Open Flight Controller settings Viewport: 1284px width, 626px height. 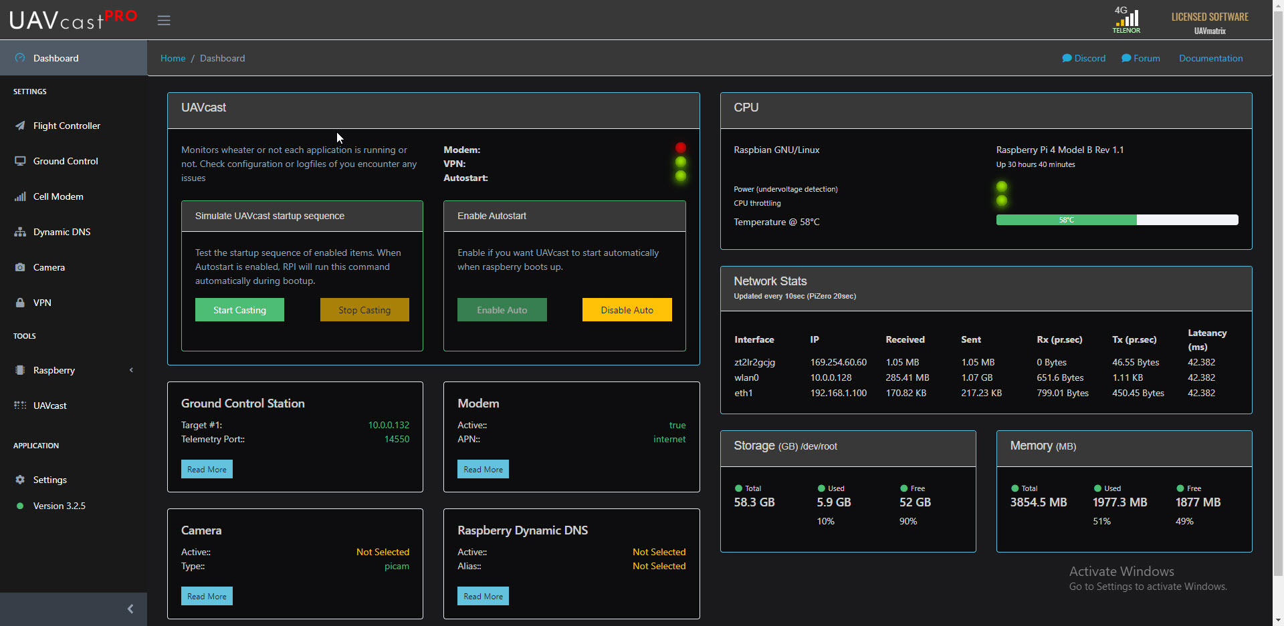(74, 126)
